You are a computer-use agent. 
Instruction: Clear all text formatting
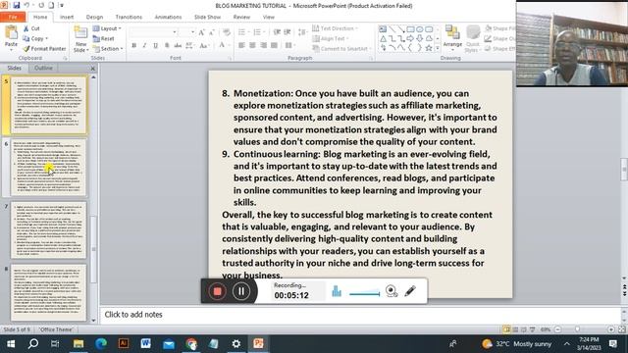227,32
